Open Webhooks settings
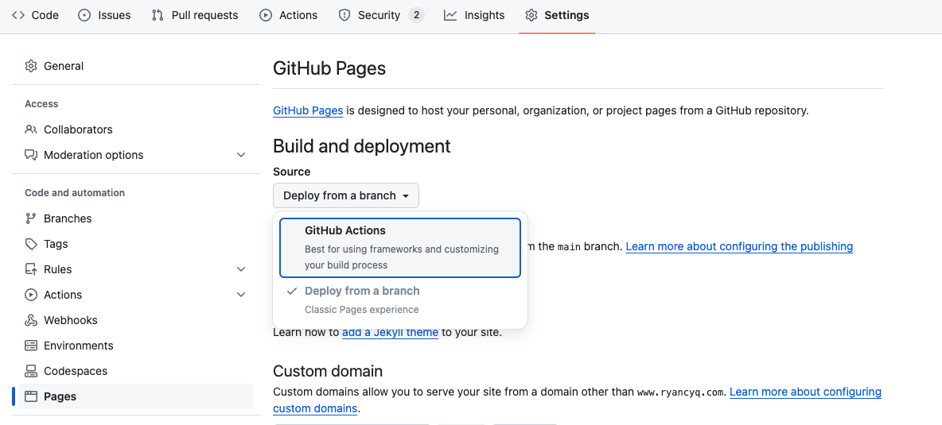The image size is (942, 425). tap(136, 320)
